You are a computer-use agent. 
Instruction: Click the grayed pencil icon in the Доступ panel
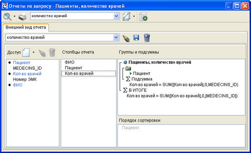(x=42, y=53)
